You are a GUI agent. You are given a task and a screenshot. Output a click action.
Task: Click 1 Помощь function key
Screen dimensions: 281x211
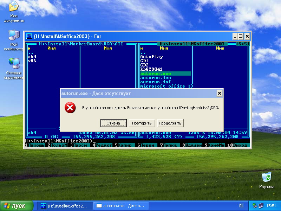click(35, 145)
